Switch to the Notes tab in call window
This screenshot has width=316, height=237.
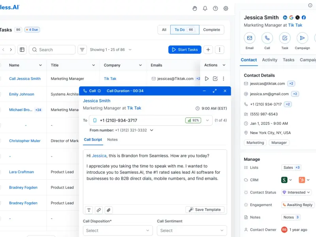point(112,139)
